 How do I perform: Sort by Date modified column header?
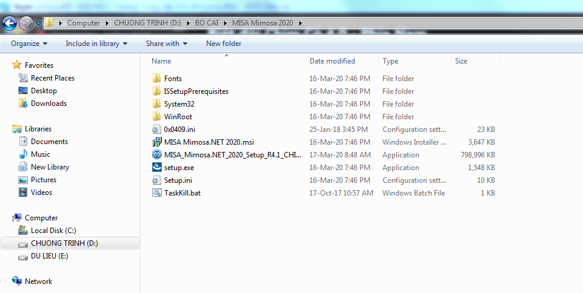pos(332,61)
